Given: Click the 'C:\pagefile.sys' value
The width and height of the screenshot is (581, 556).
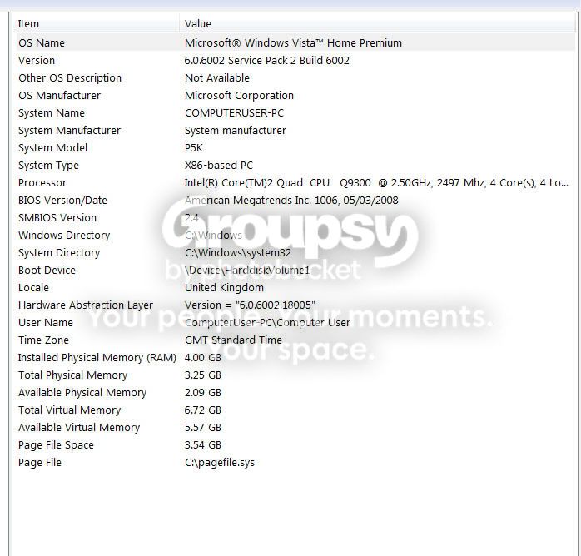Looking at the screenshot, I should click(x=220, y=462).
